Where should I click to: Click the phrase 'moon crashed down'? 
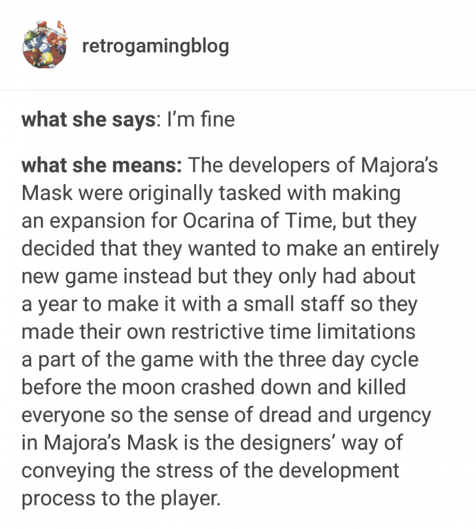point(216,387)
